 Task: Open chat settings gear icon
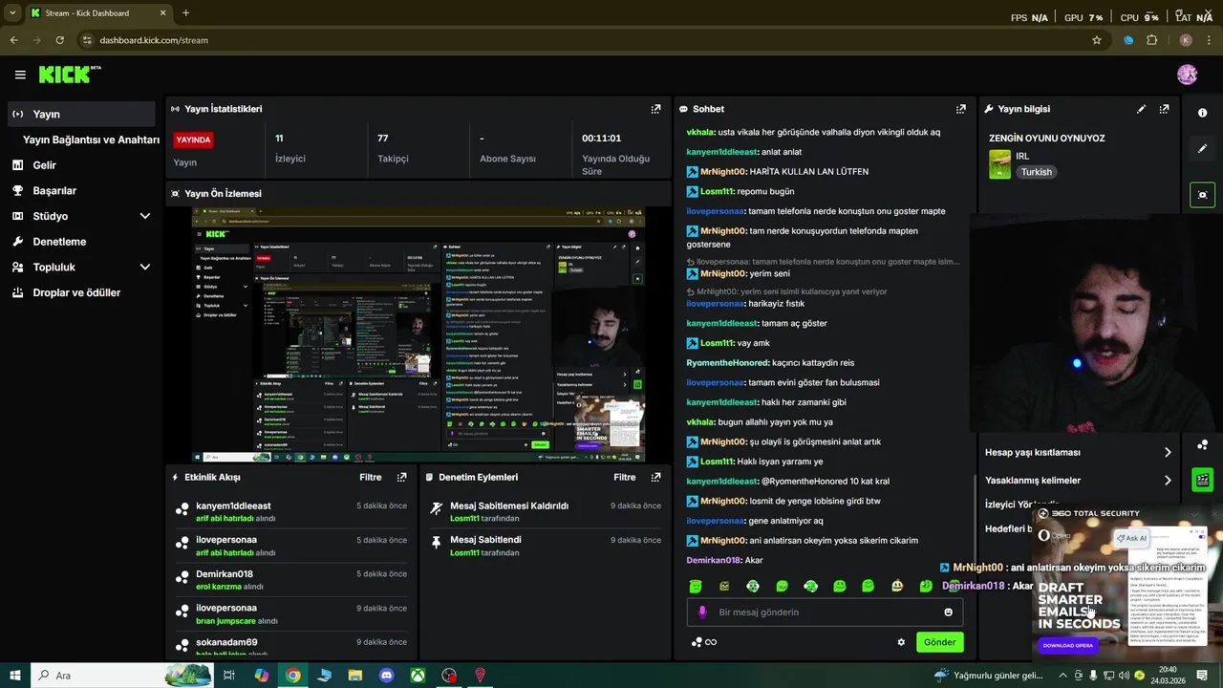[x=901, y=642]
